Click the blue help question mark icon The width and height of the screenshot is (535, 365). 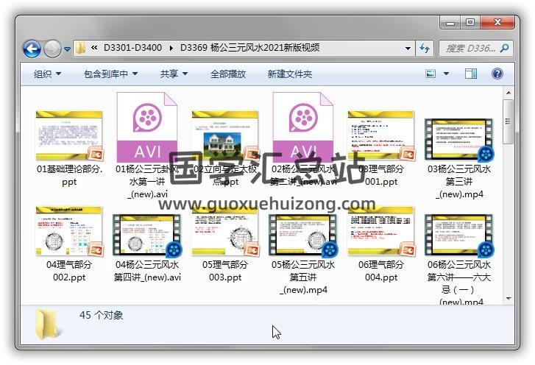(497, 74)
